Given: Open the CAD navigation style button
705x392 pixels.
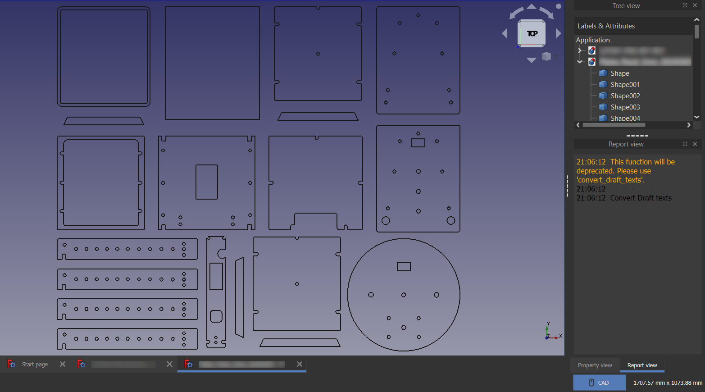Looking at the screenshot, I should tap(599, 383).
